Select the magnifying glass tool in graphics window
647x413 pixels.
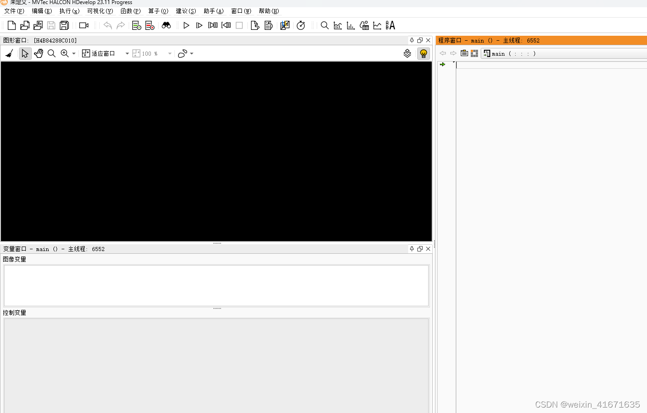pyautogui.click(x=52, y=53)
